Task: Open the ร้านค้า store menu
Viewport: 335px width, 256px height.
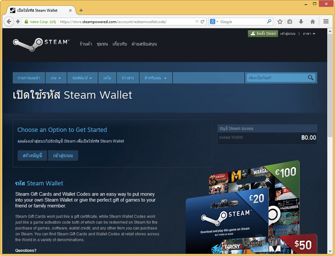Action: point(86,44)
